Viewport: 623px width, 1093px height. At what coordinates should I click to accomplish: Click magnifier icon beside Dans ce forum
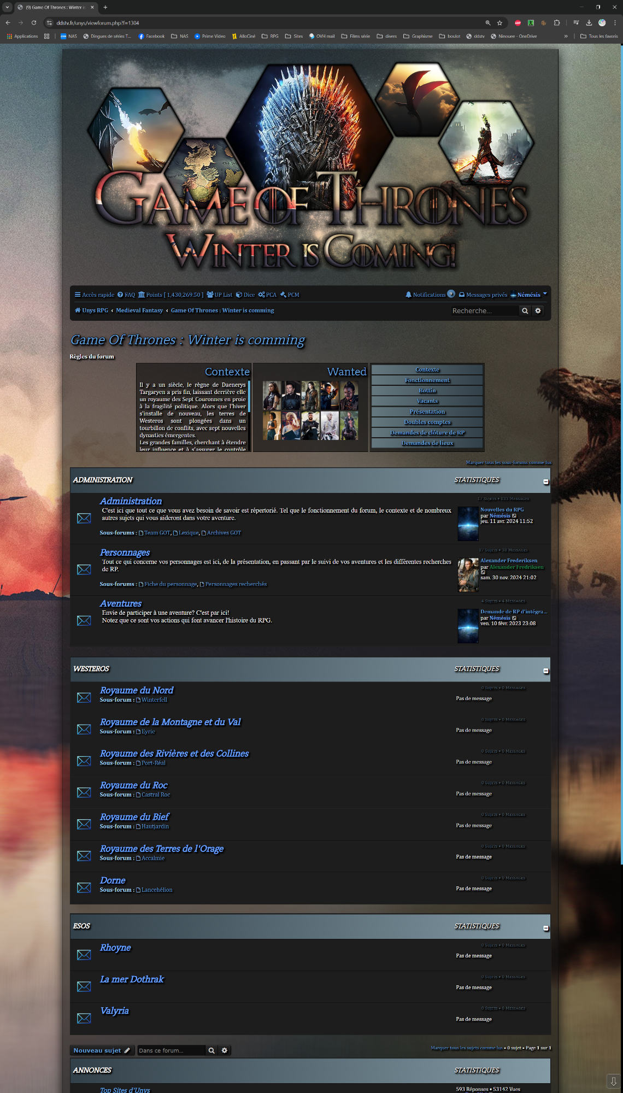click(211, 1050)
